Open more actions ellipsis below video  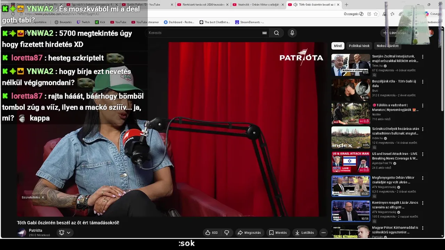323,233
